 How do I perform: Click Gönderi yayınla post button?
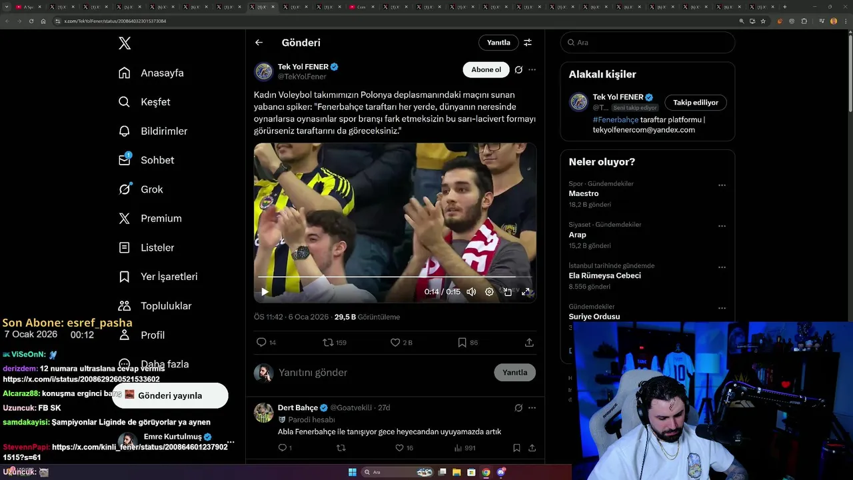(170, 395)
